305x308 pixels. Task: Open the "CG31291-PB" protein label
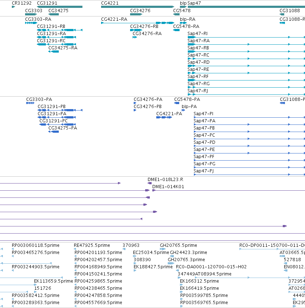point(52,107)
